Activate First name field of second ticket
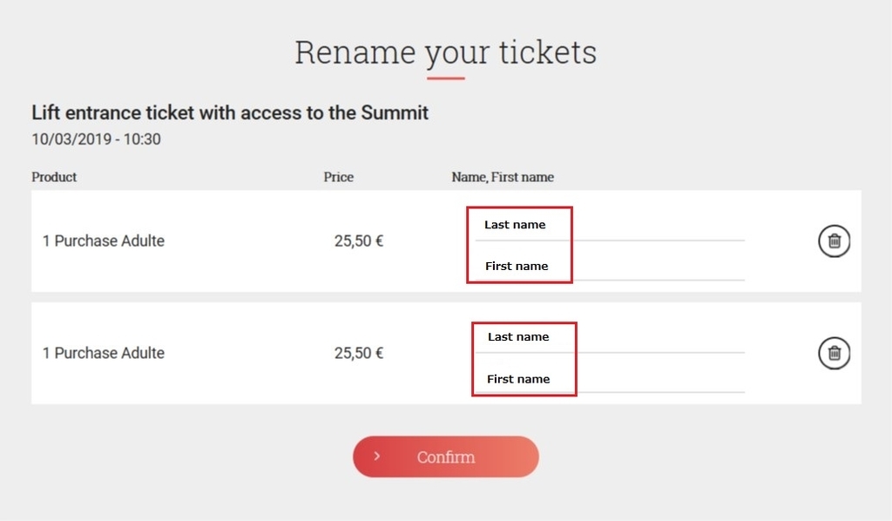 click(x=610, y=379)
